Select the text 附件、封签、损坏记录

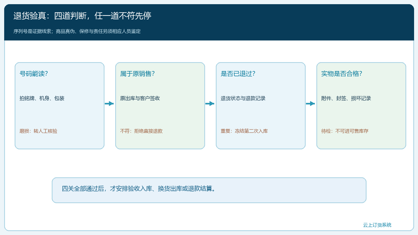pos(346,98)
